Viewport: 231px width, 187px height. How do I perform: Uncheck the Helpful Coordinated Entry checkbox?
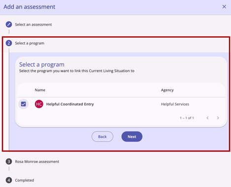pyautogui.click(x=23, y=104)
